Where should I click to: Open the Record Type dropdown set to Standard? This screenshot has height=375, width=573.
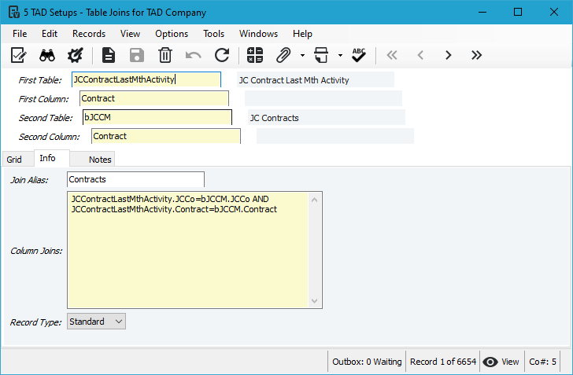pos(96,322)
